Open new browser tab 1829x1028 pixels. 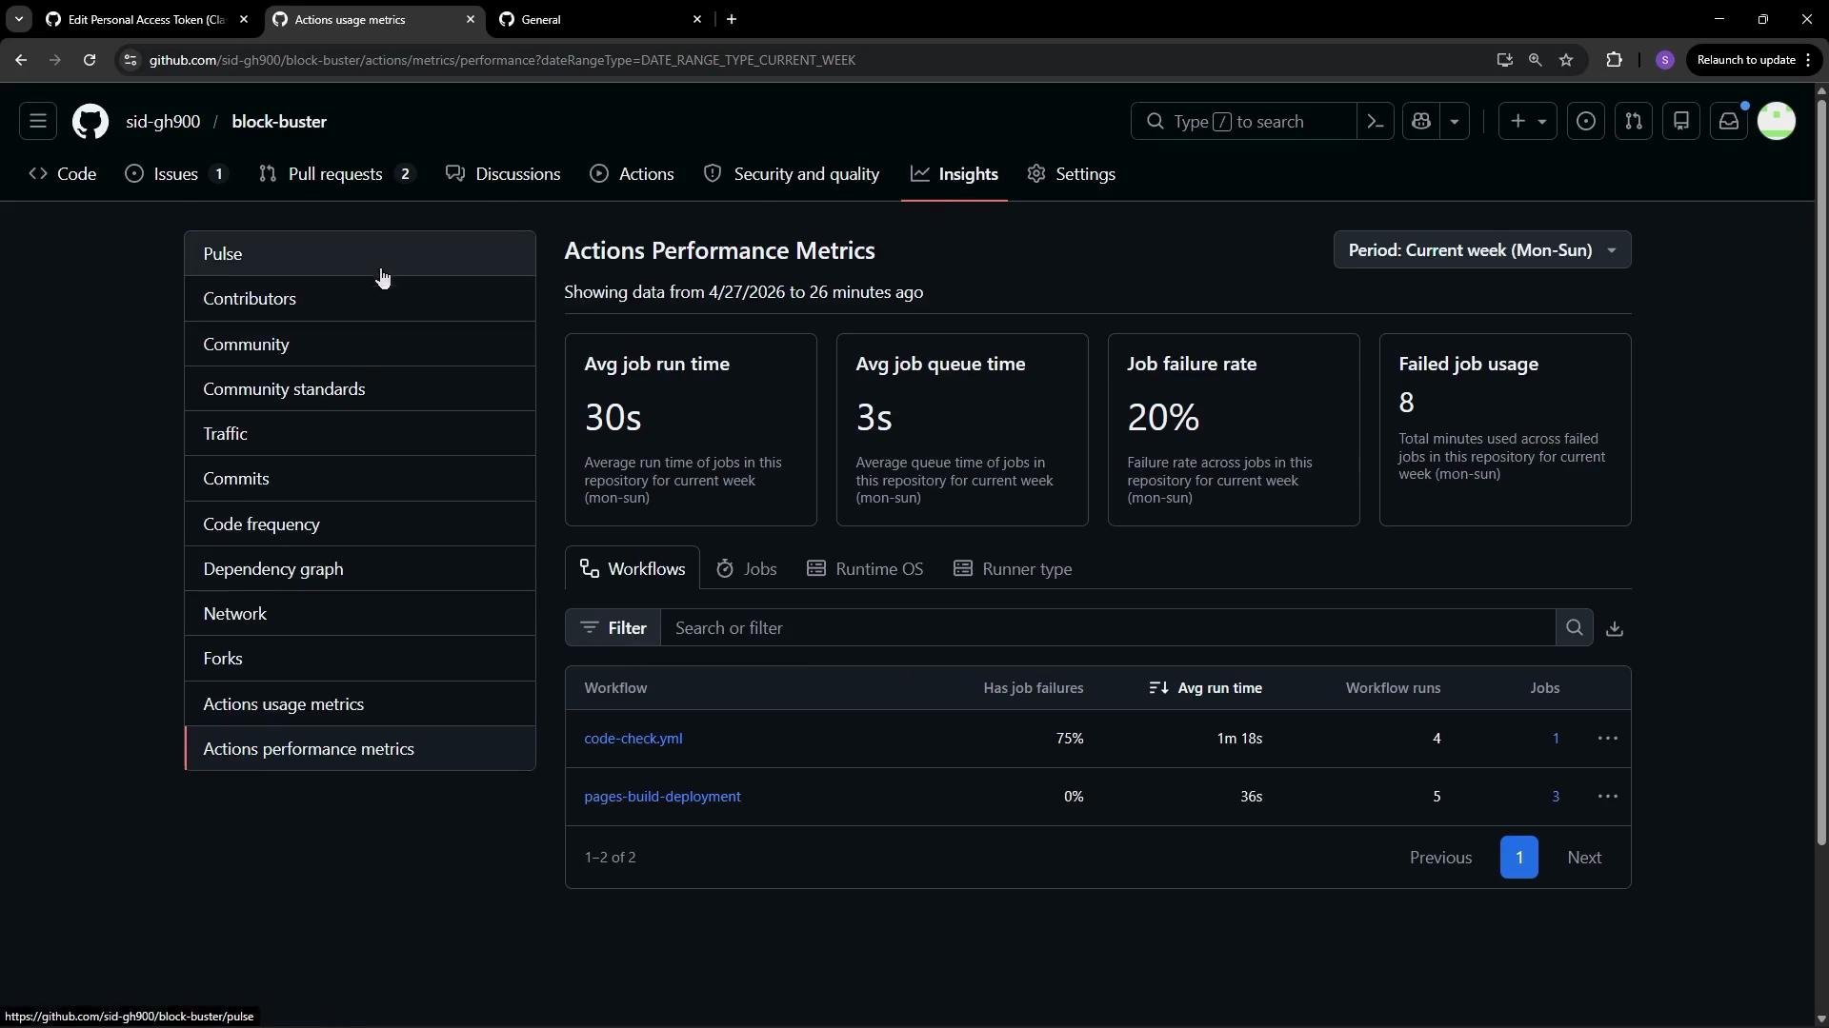click(732, 19)
